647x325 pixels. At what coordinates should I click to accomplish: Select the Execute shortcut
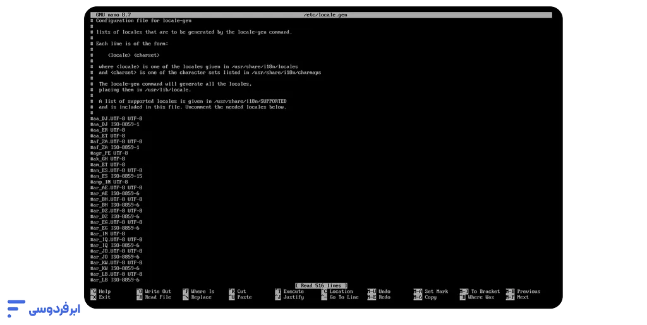coord(293,292)
